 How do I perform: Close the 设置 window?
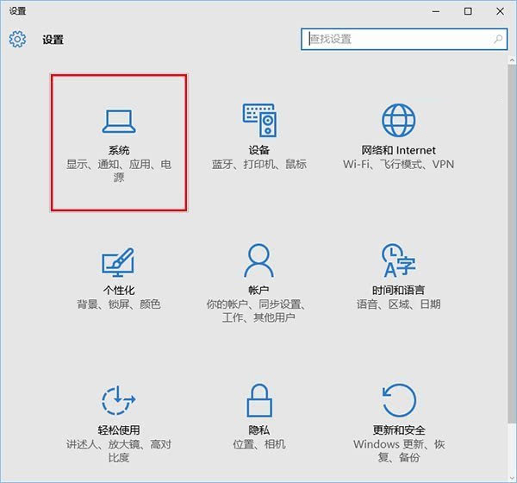[x=500, y=11]
